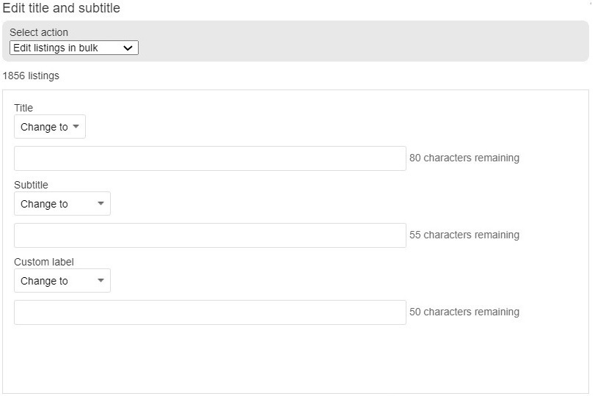This screenshot has height=396, width=595.
Task: Open the Custom label 'Change to' dropdown
Action: pos(62,281)
